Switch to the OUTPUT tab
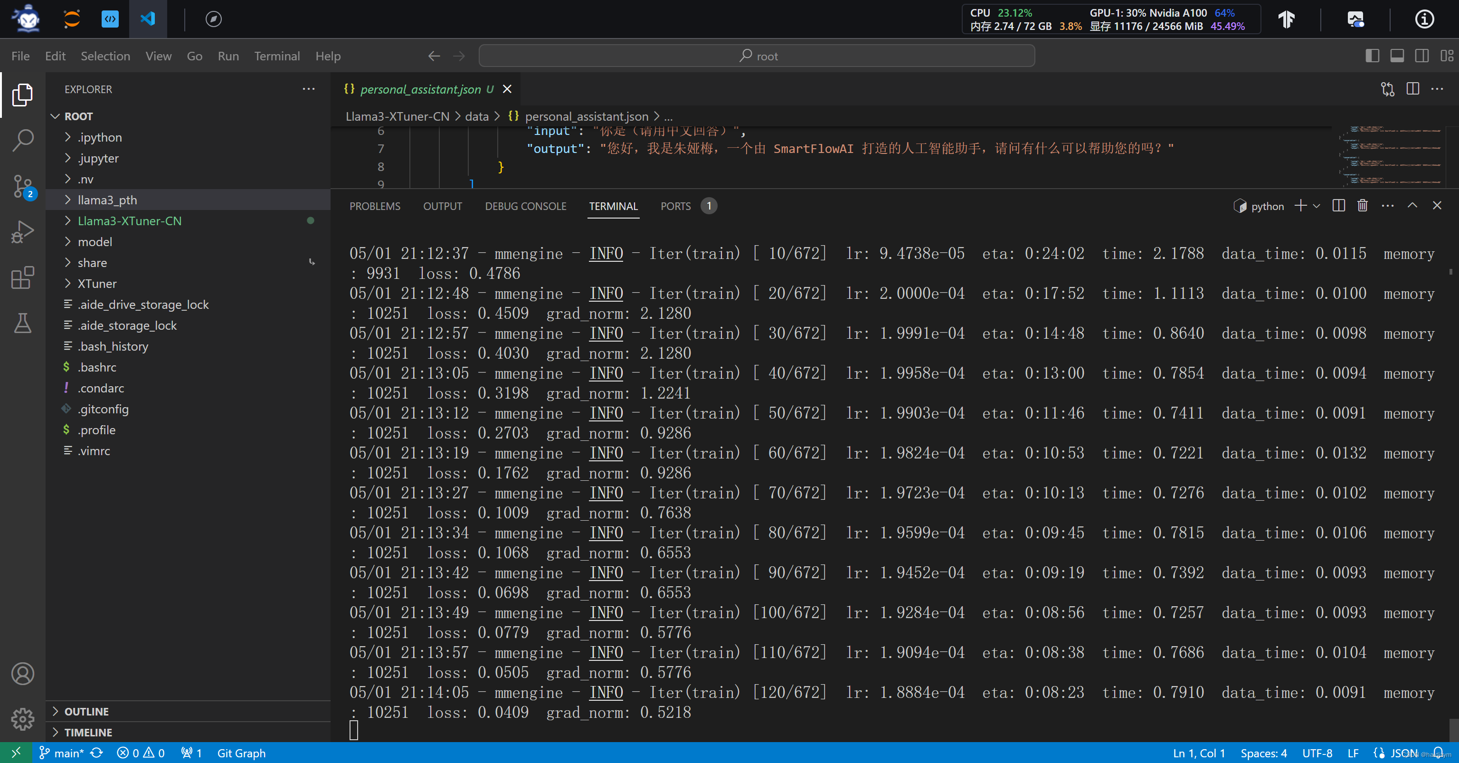Screen dimensions: 1459x763 442,206
